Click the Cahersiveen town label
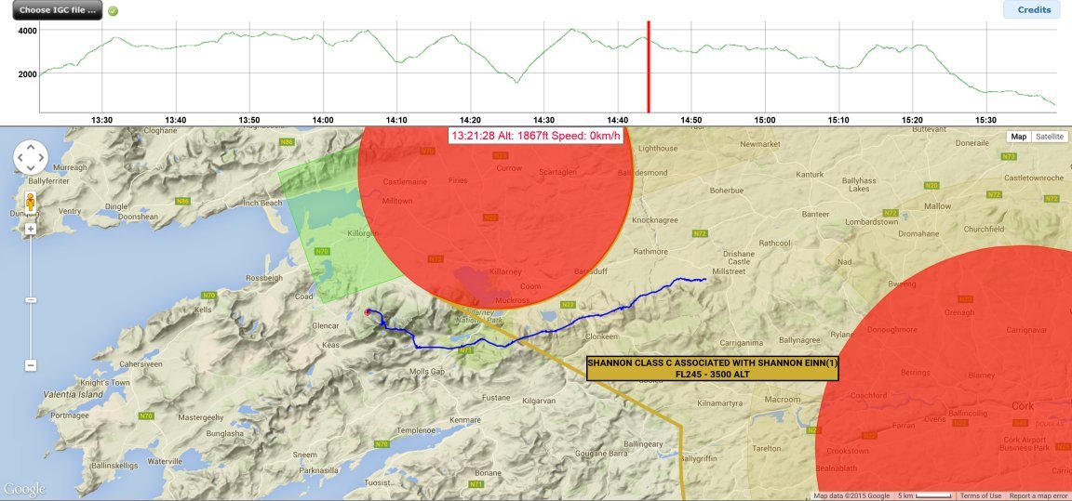This screenshot has width=1072, height=501. coord(141,364)
